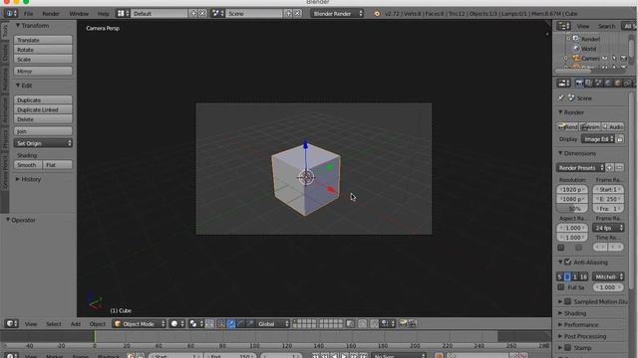Select anti-aliasing samples 16

tap(583, 276)
